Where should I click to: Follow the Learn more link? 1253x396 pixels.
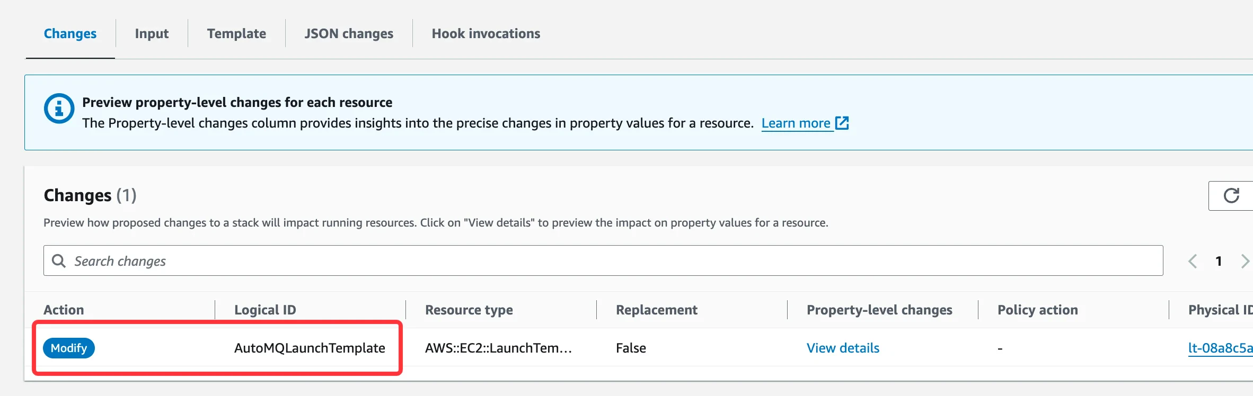(x=796, y=123)
